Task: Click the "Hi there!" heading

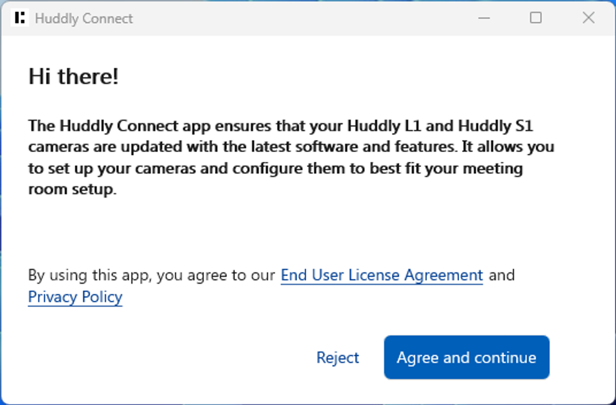Action: pos(74,76)
